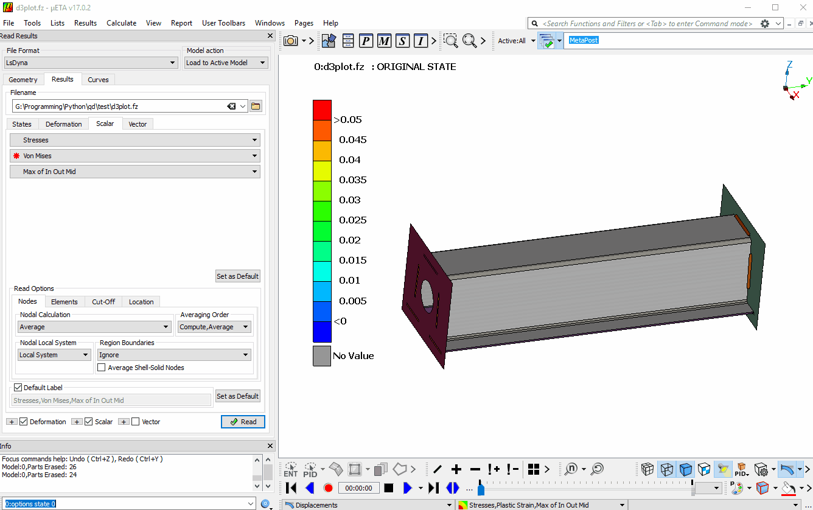Open the Results menu
The height and width of the screenshot is (510, 813).
85,23
